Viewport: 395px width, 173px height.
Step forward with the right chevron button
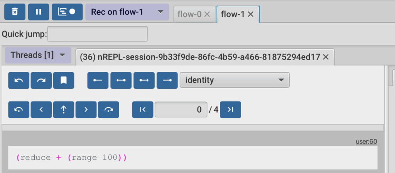point(86,110)
